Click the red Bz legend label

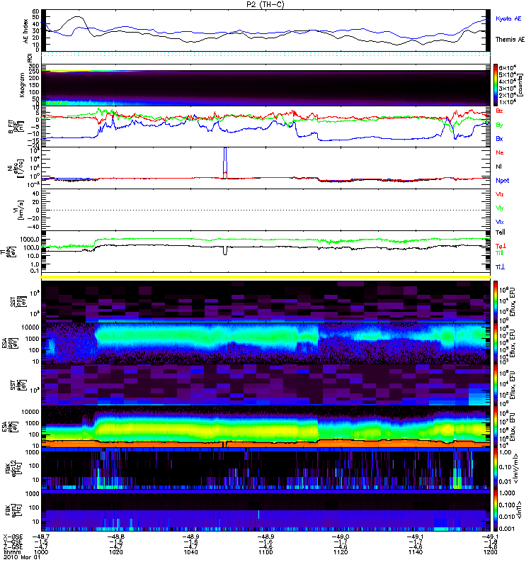(x=499, y=111)
